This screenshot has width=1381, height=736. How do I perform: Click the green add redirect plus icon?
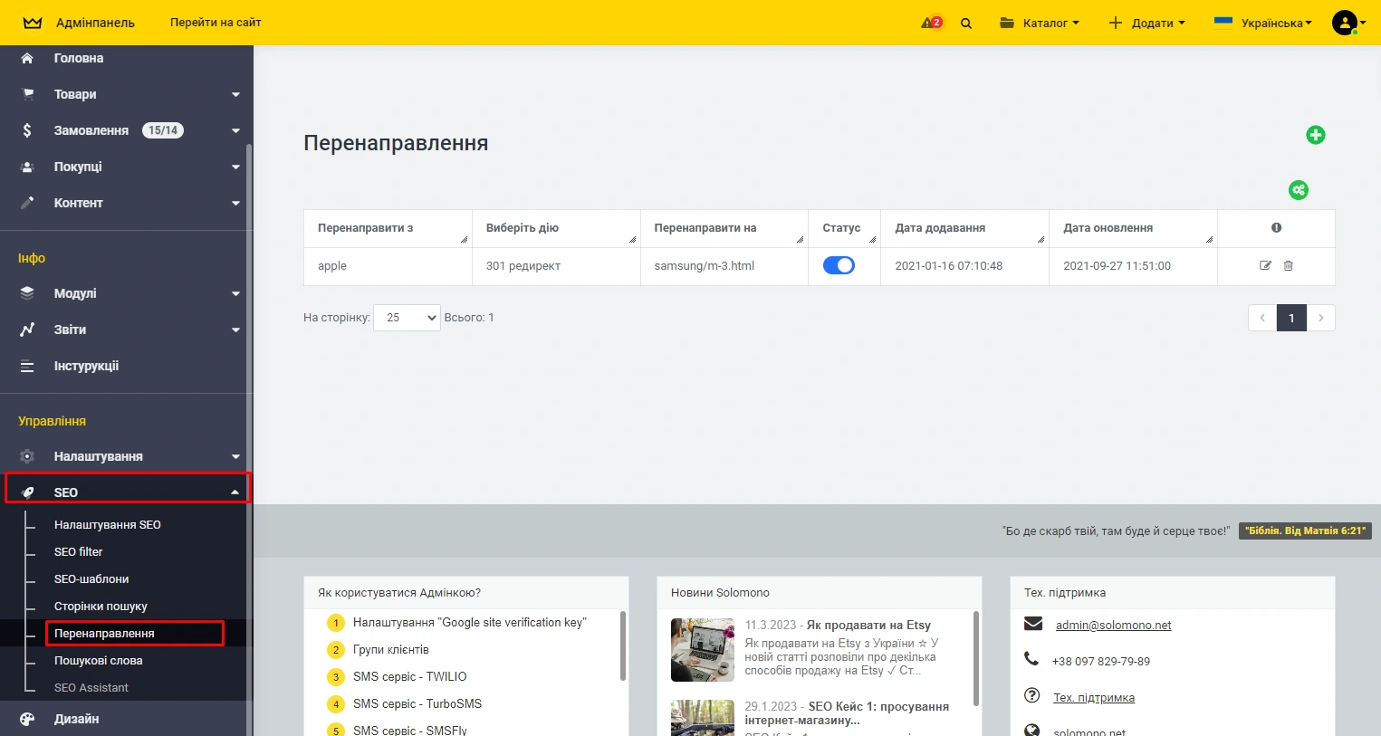click(x=1315, y=135)
